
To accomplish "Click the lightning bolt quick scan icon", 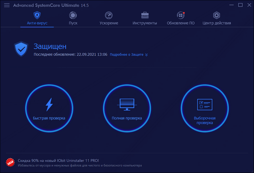I will pyautogui.click(x=49, y=104).
